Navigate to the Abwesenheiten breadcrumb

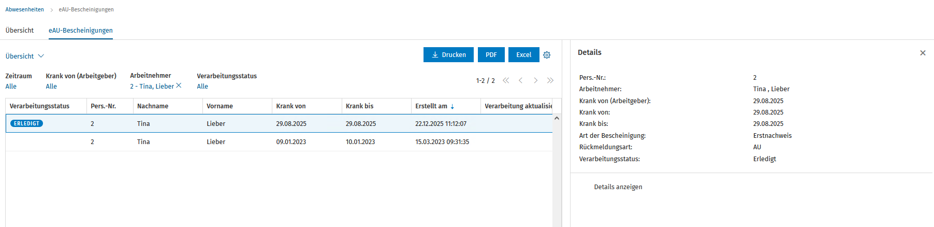25,9
